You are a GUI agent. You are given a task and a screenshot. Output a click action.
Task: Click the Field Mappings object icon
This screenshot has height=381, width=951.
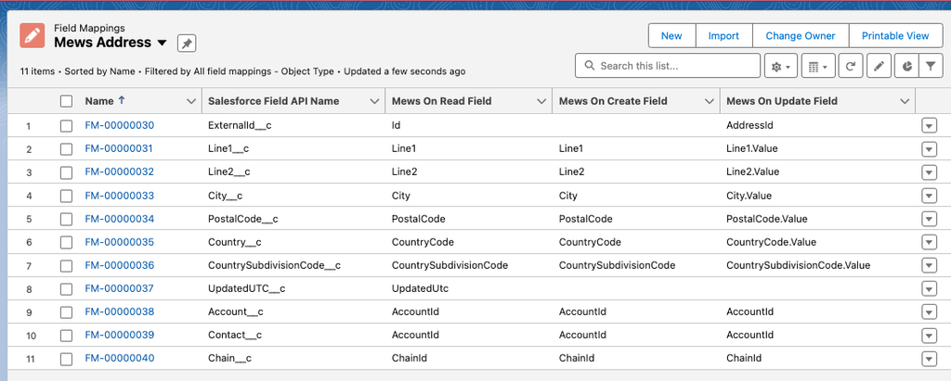coord(33,35)
